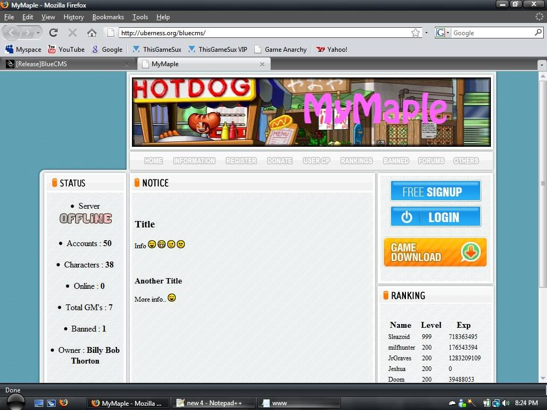The width and height of the screenshot is (547, 410).
Task: Open the File menu
Action: [x=9, y=17]
